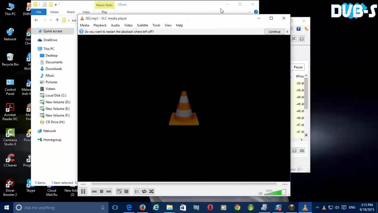This screenshot has height=213, width=378.
Task: Select This PC in navigation pane
Action: [x=49, y=49]
